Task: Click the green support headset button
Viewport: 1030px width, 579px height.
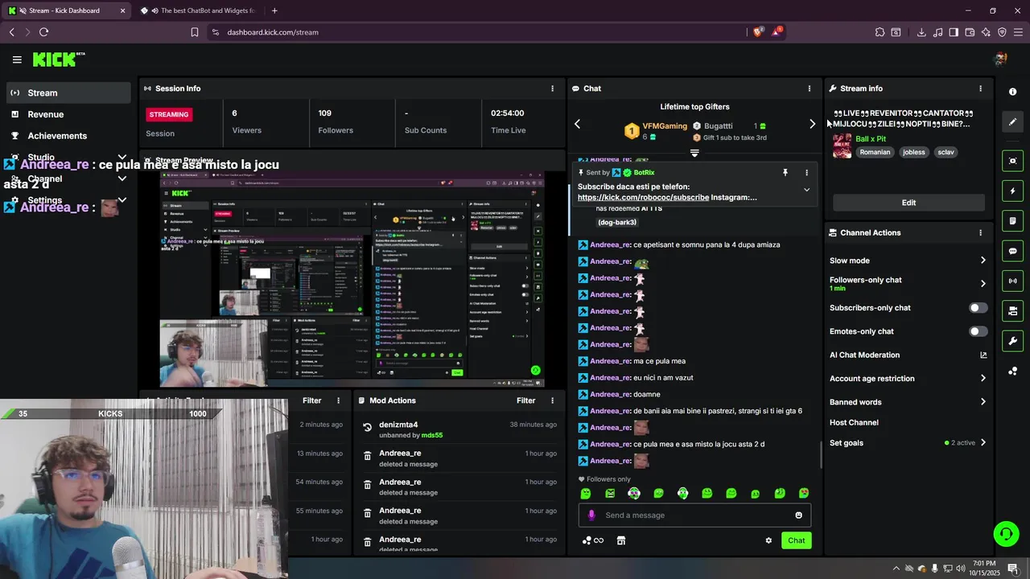Action: point(1006,533)
